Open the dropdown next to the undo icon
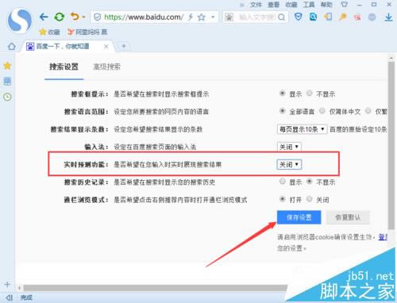The height and width of the screenshot is (303, 397). pyautogui.click(x=83, y=17)
